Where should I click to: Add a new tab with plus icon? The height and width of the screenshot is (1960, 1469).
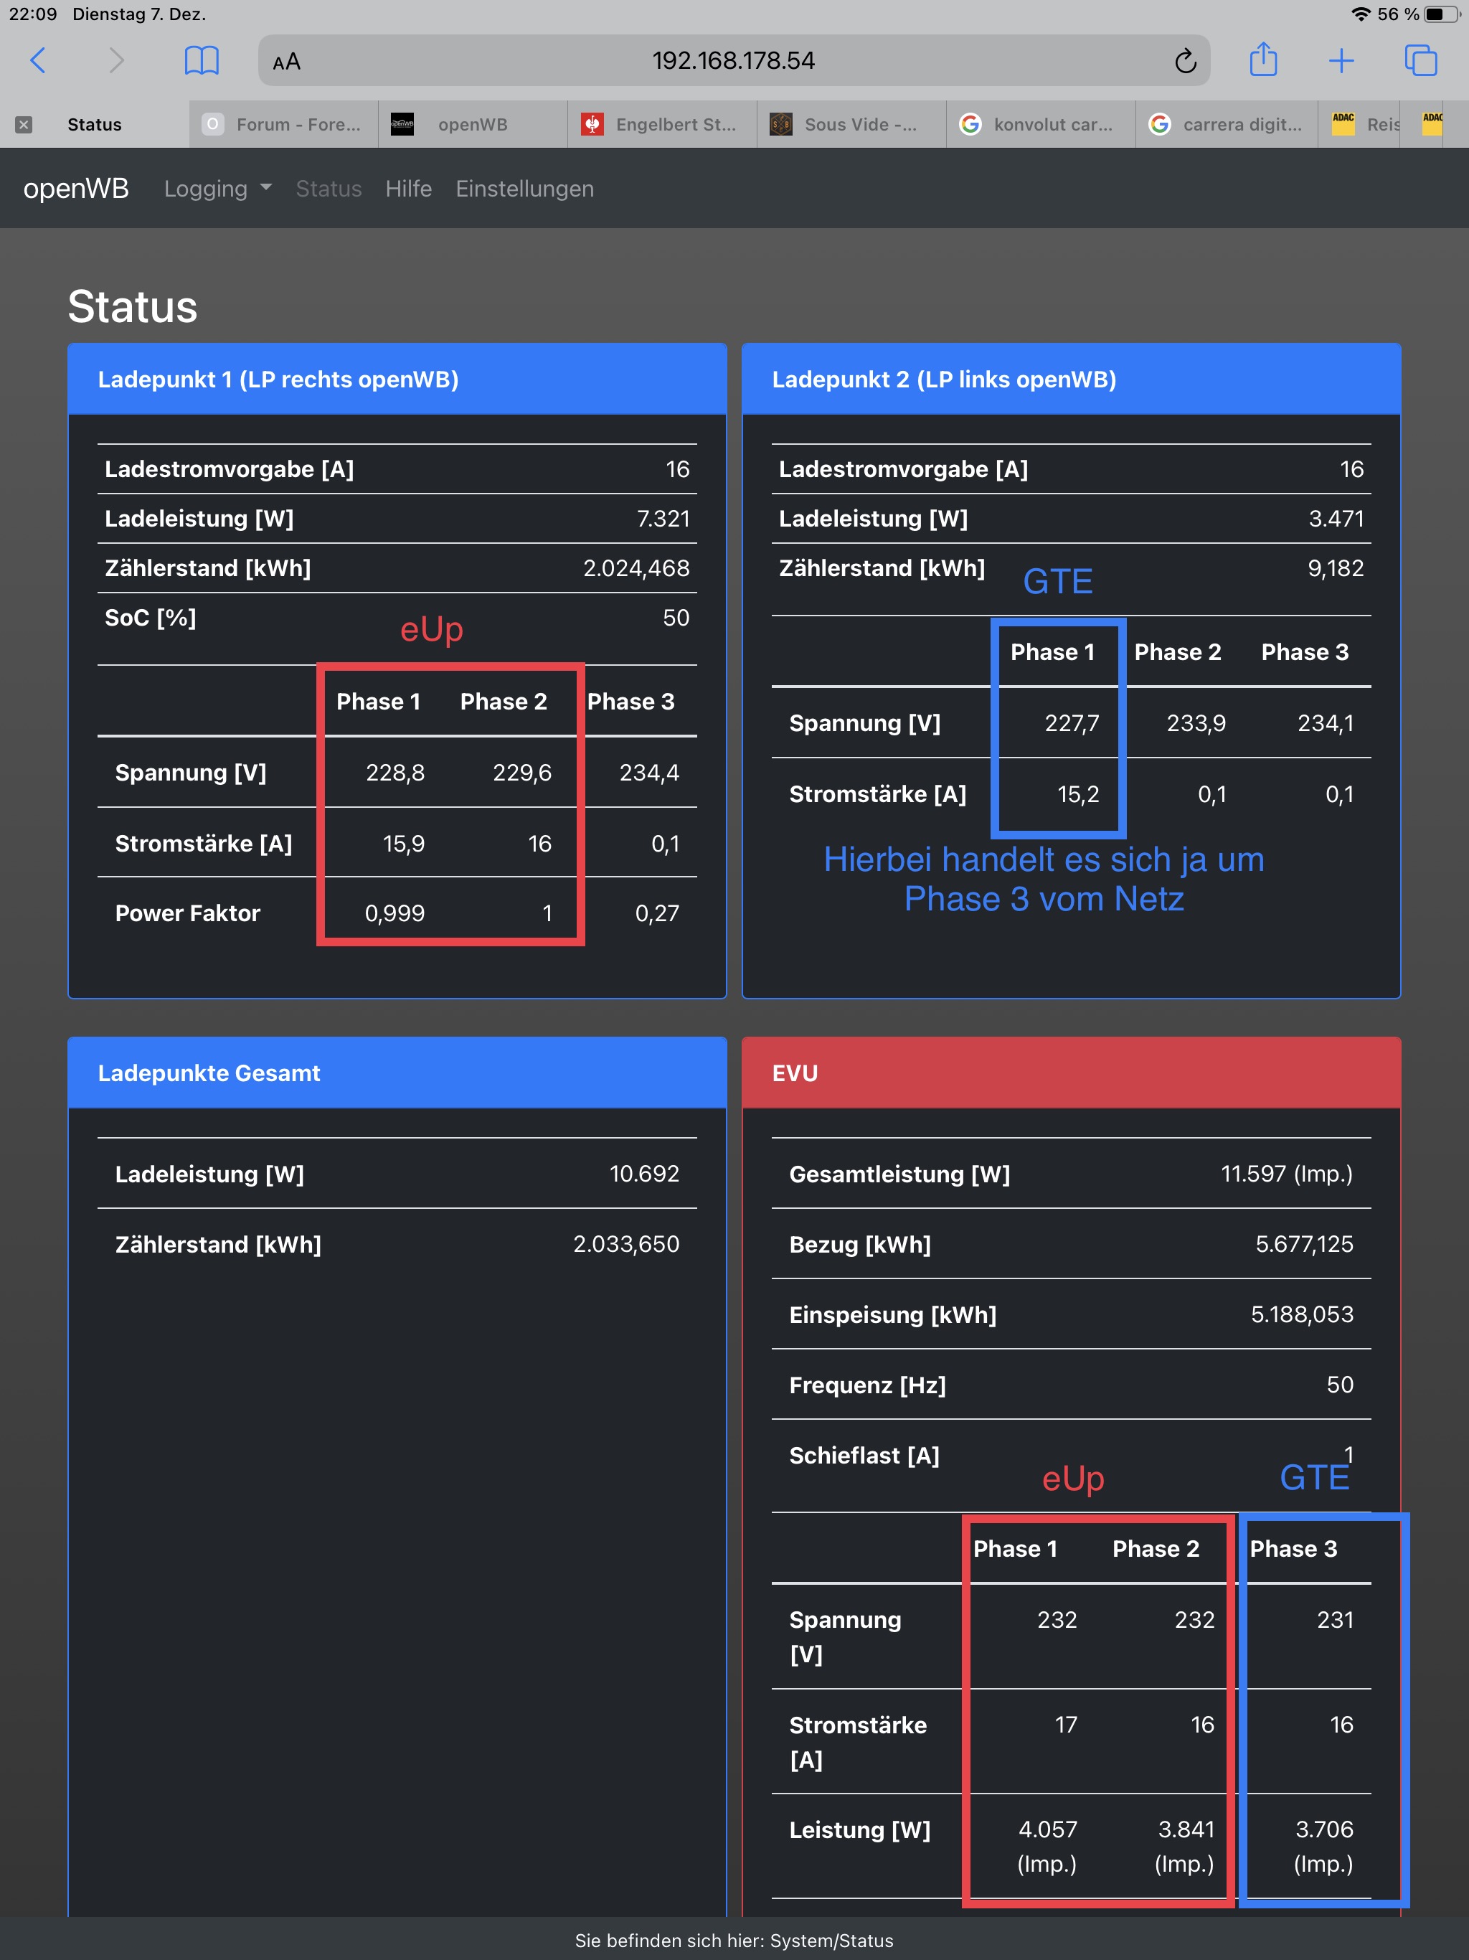(x=1341, y=61)
